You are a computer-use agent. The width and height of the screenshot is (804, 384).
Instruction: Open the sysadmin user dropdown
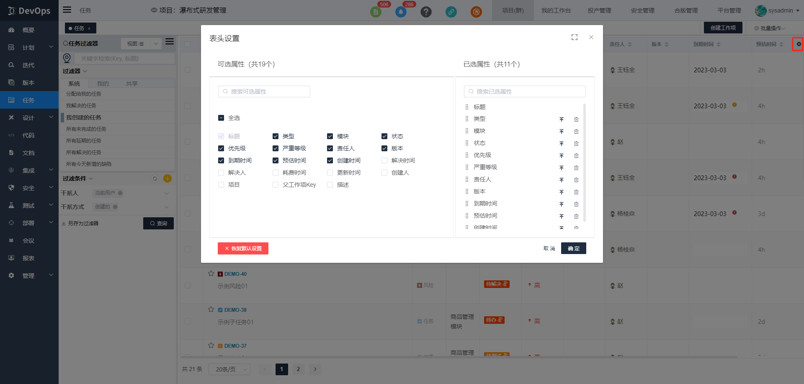[x=777, y=10]
